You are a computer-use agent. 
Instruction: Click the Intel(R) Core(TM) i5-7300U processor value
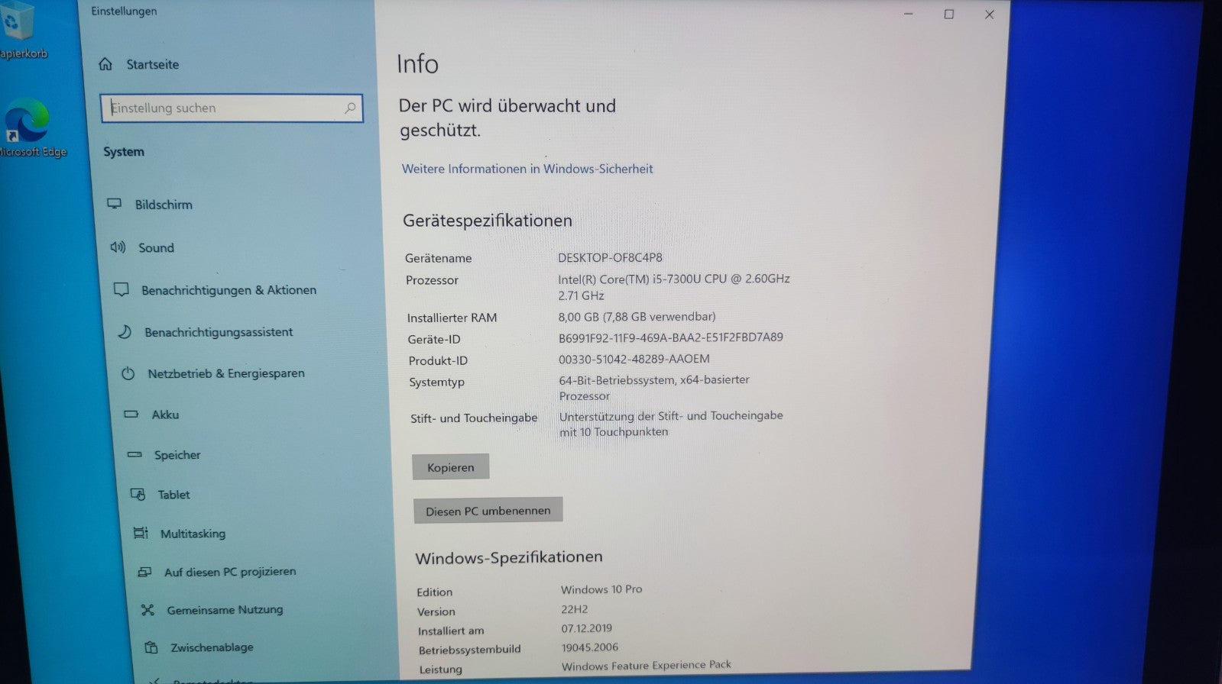click(674, 287)
